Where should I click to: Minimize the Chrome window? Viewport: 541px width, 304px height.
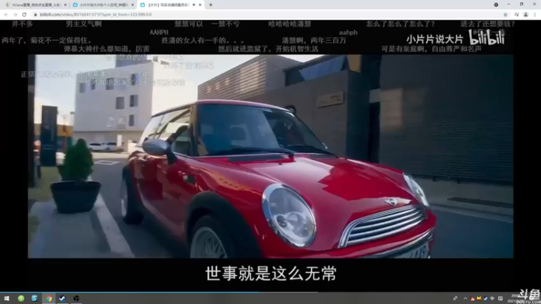tap(509, 5)
